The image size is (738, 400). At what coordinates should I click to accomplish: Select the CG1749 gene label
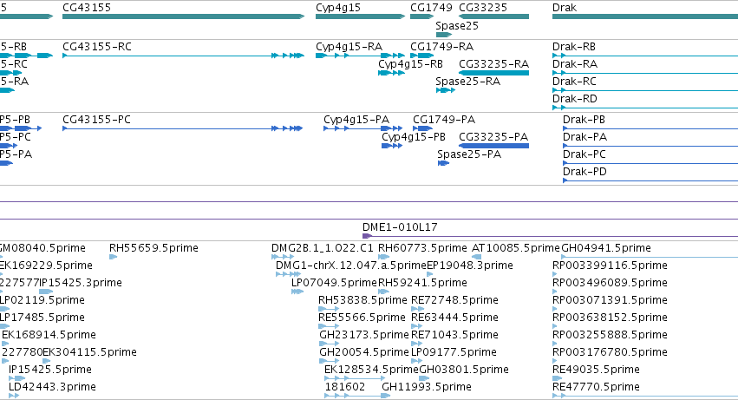(431, 8)
